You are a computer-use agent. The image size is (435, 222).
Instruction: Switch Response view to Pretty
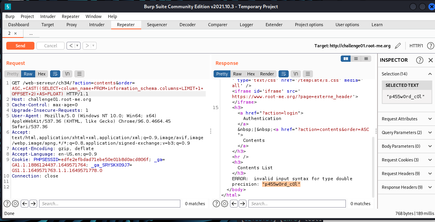222,74
